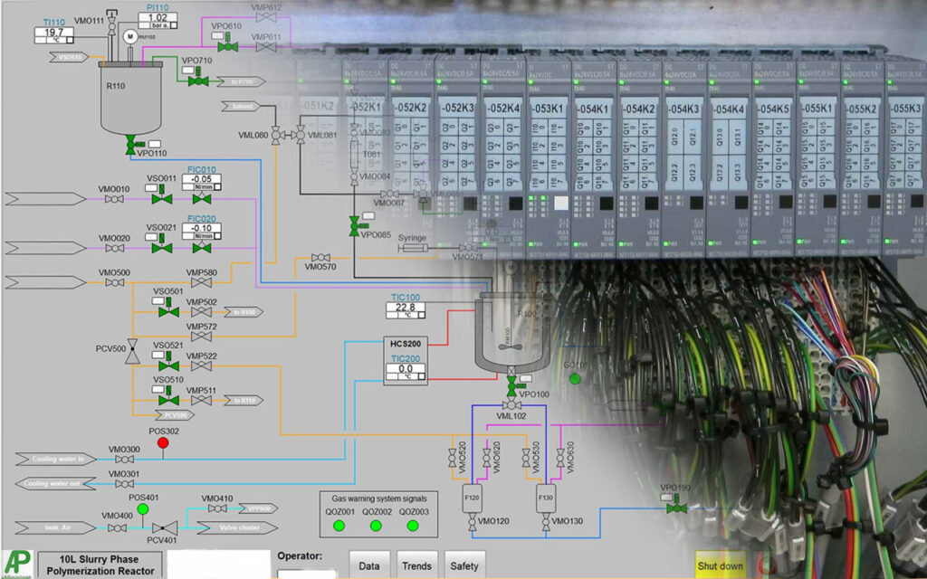Select the FIC020 flow value -0.10
The image size is (927, 579).
click(x=202, y=228)
